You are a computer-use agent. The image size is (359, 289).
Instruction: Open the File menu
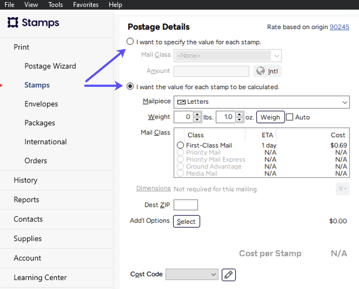coord(9,4)
